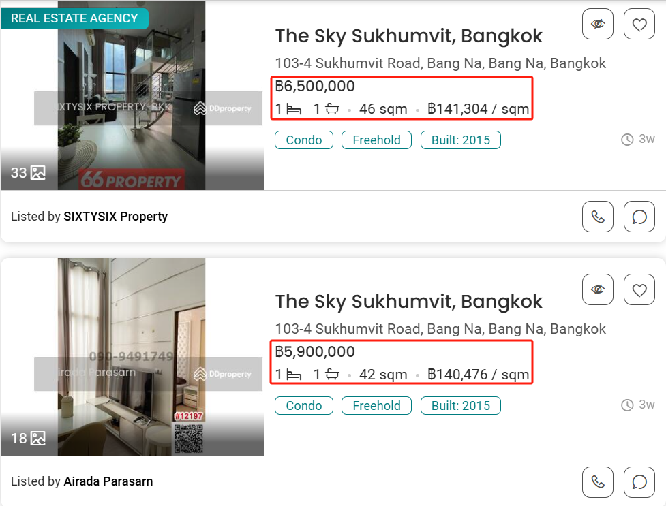The image size is (666, 506).
Task: Click the REAL ESTATE AGENCY badge
Action: [x=74, y=18]
